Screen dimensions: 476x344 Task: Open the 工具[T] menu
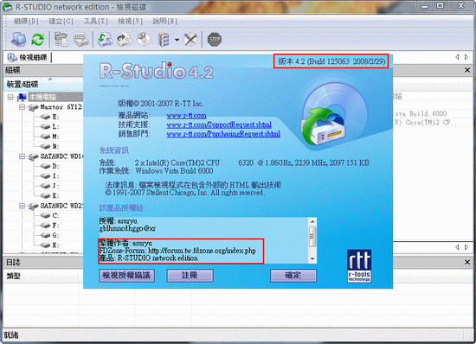click(95, 21)
